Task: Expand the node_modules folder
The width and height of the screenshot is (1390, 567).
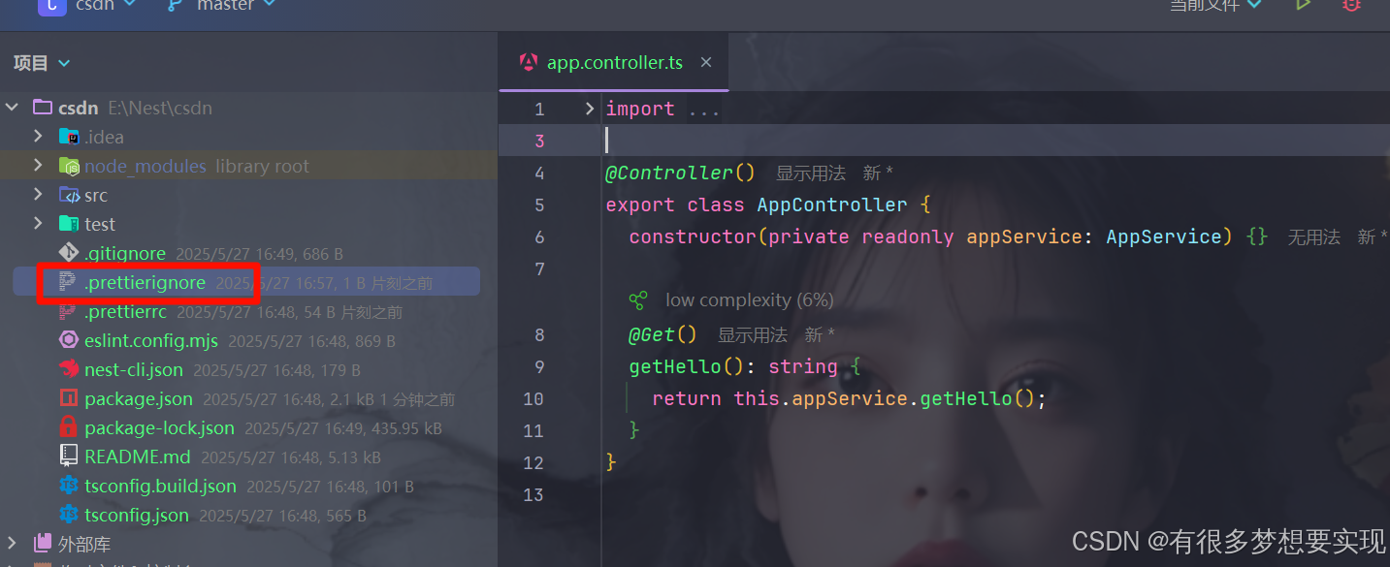Action: (38, 166)
